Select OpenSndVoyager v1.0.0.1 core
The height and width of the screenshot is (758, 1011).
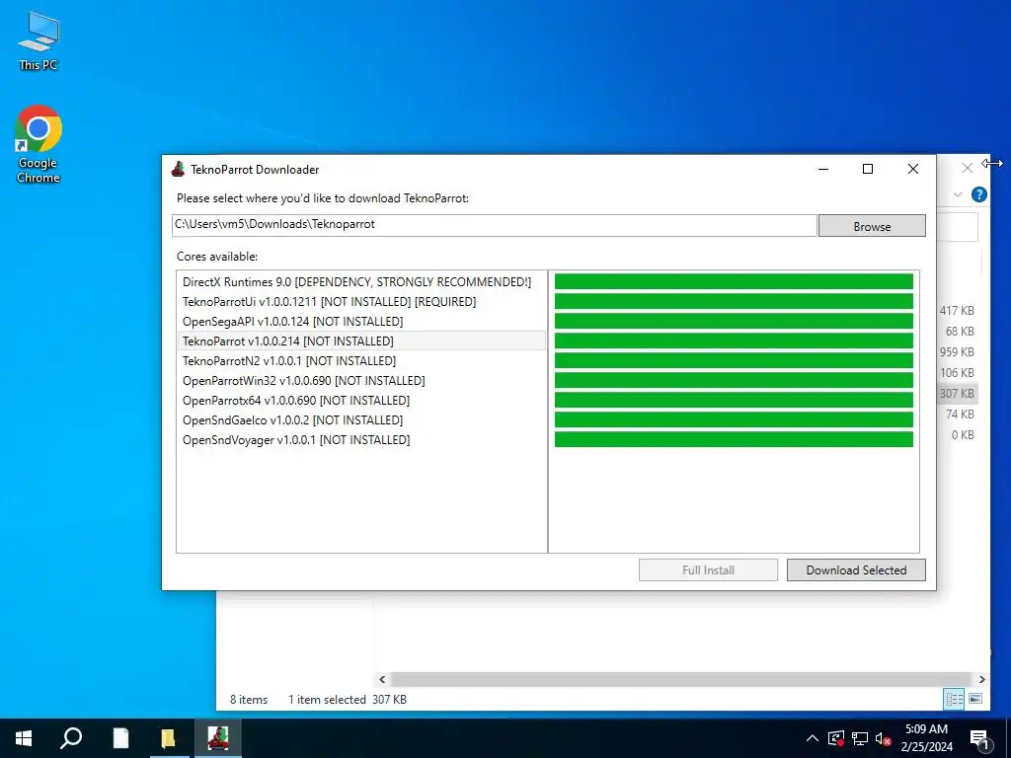point(361,439)
